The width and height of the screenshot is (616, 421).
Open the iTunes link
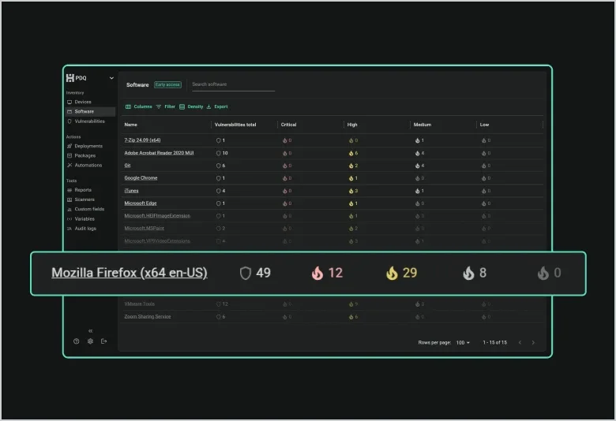coord(131,191)
